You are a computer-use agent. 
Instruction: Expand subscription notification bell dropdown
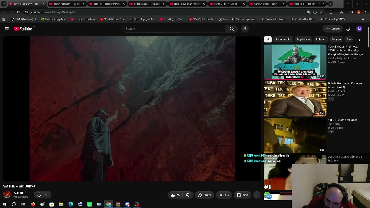[42, 195]
